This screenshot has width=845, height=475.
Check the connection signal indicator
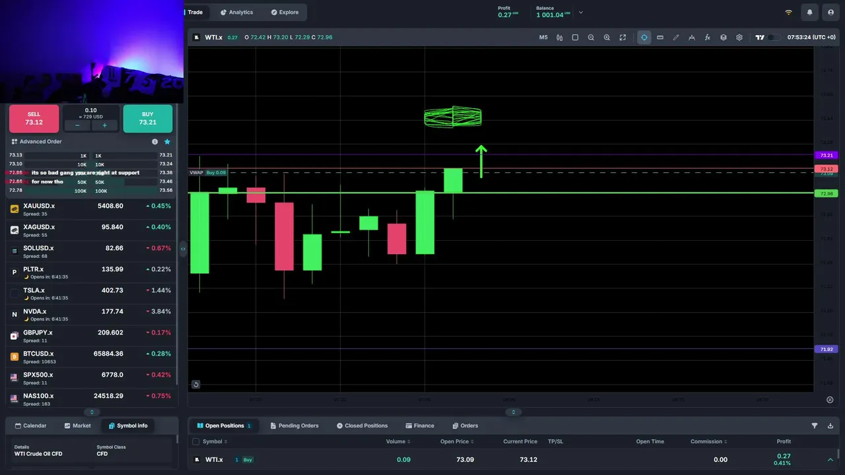788,13
